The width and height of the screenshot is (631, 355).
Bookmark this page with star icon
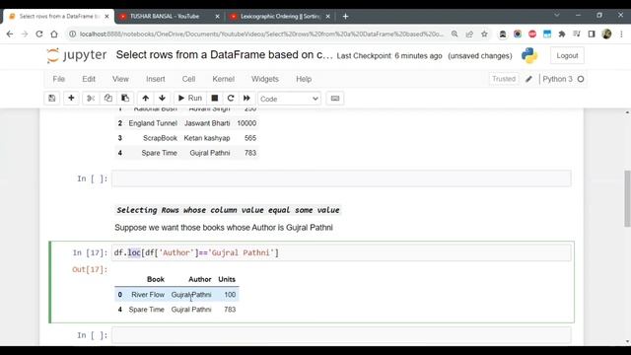pos(484,35)
